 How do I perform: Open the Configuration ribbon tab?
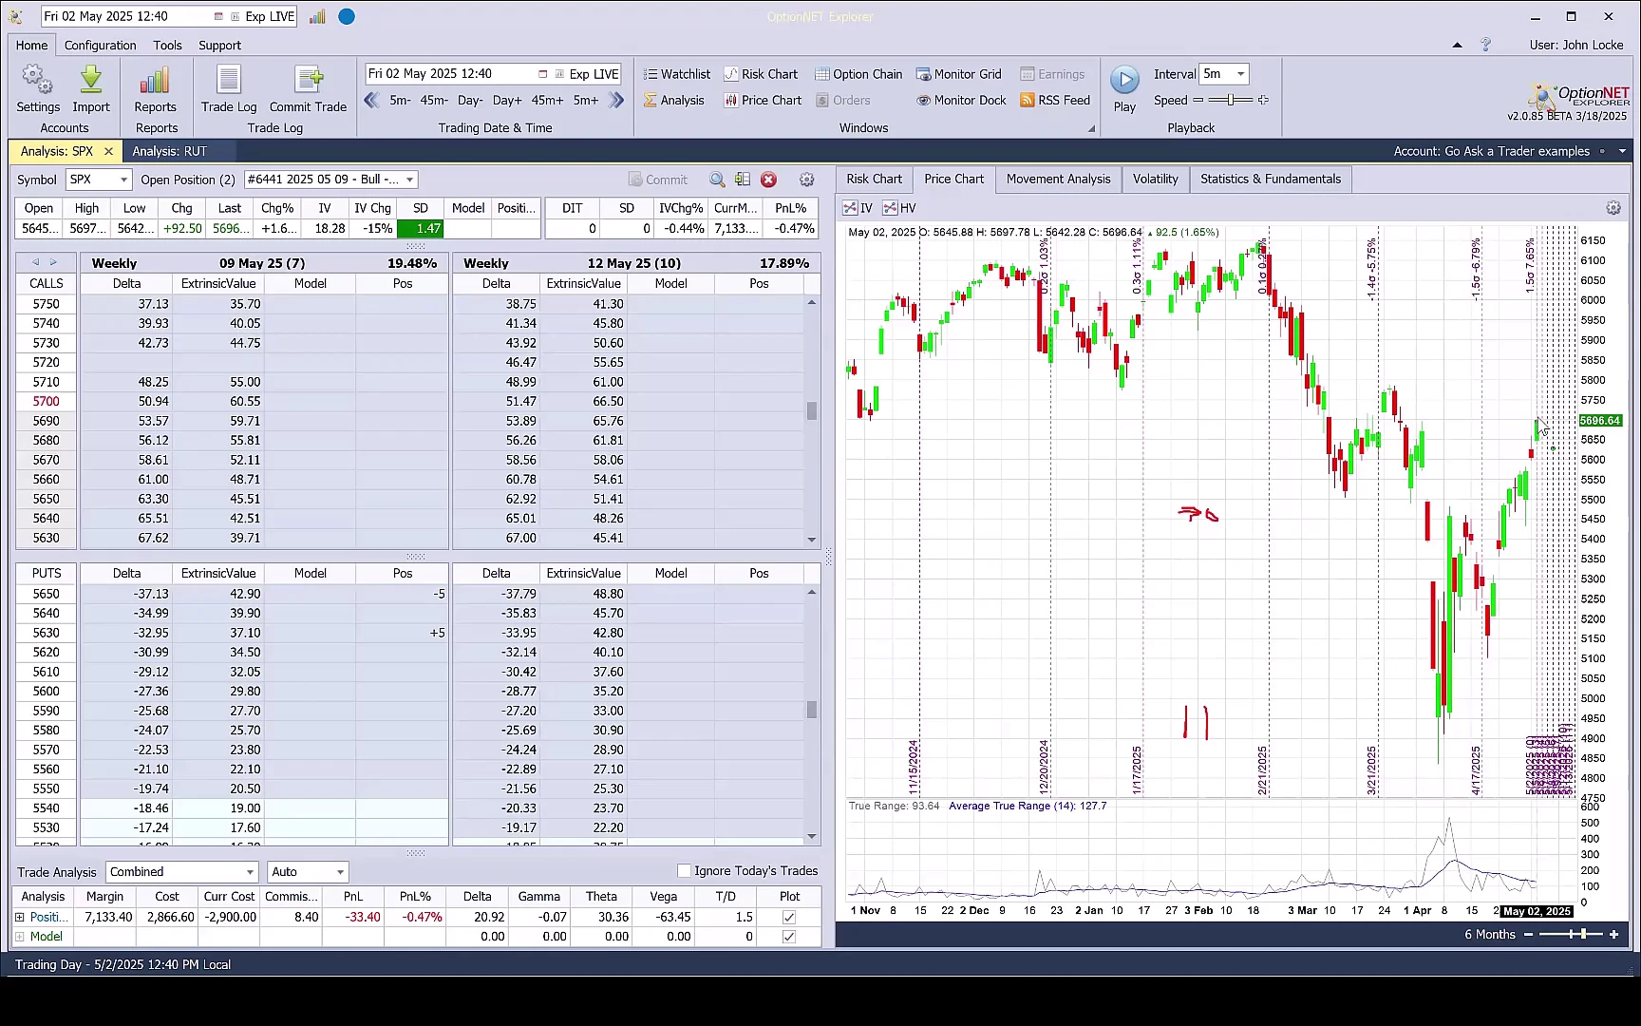[x=100, y=45]
